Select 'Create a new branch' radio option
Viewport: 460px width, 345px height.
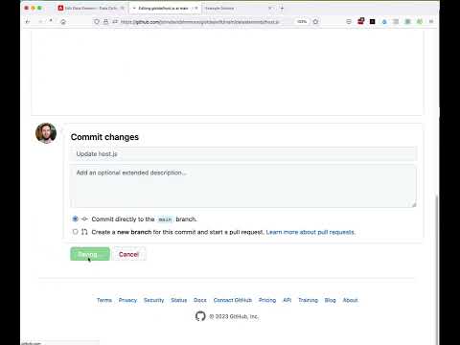(75, 232)
